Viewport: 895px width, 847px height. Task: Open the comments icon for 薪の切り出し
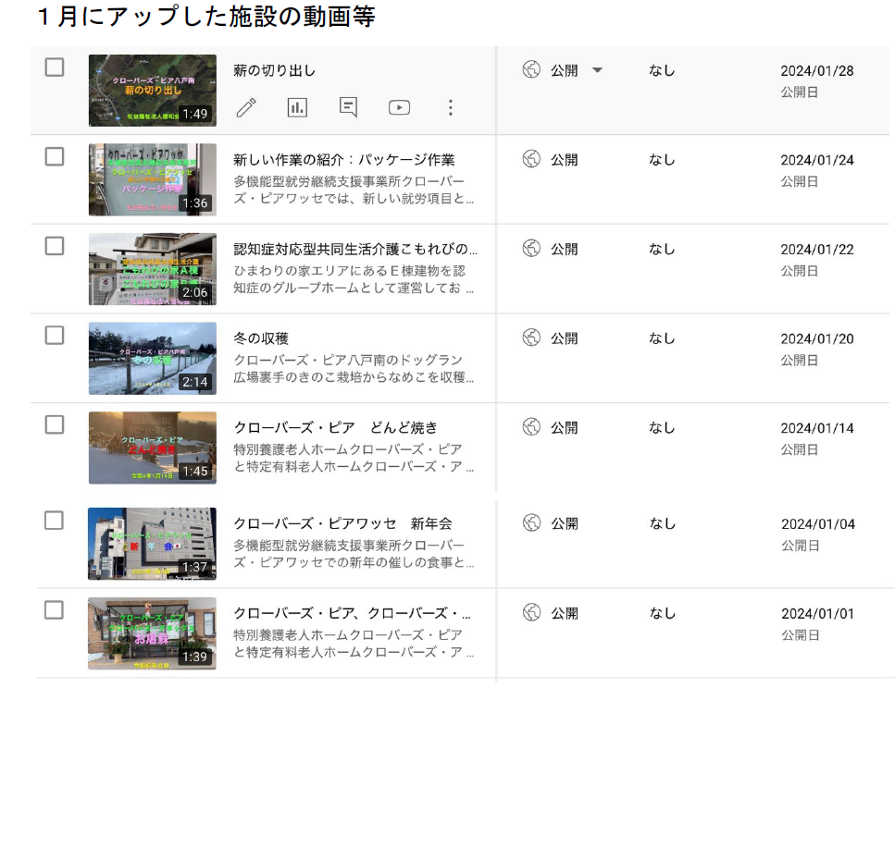[348, 107]
